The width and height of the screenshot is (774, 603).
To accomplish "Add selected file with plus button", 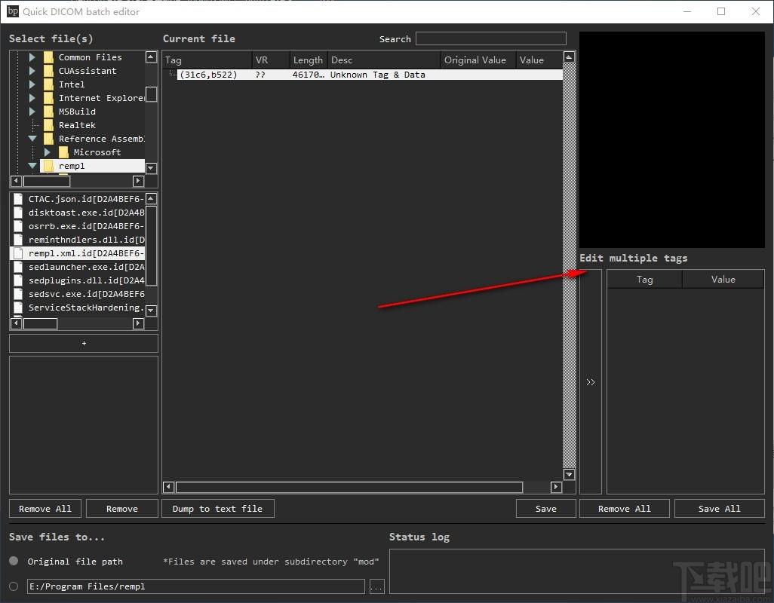I will coord(84,343).
